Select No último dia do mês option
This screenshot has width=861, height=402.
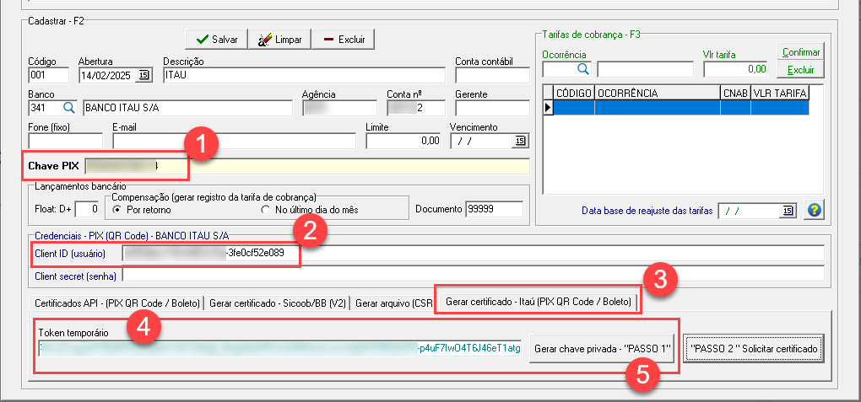click(265, 210)
